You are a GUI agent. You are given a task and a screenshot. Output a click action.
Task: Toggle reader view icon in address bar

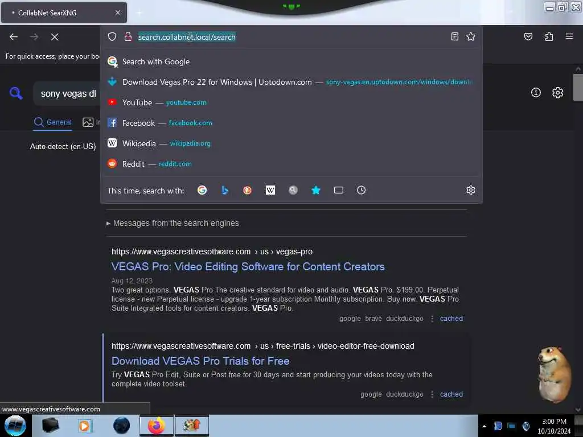pos(454,36)
